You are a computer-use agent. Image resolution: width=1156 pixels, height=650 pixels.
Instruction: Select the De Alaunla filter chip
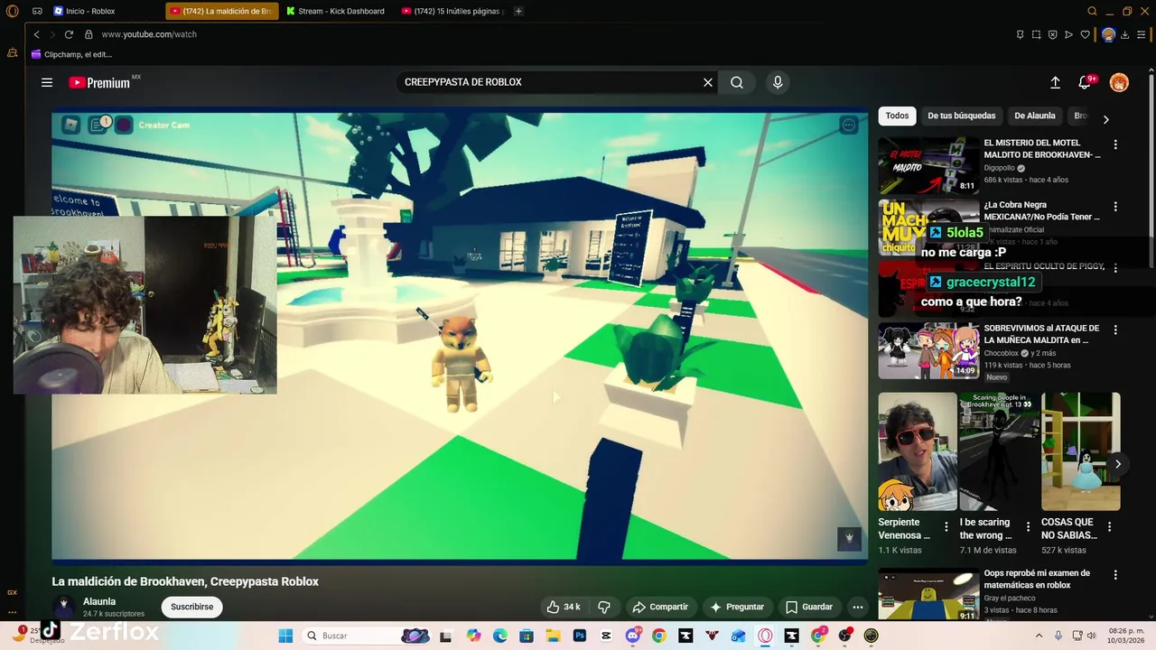(1034, 116)
